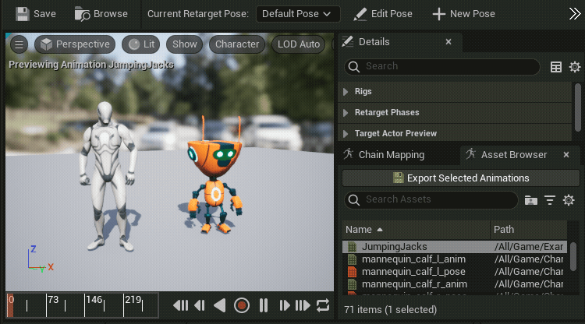Click the Save toolbar button

pyautogui.click(x=36, y=14)
